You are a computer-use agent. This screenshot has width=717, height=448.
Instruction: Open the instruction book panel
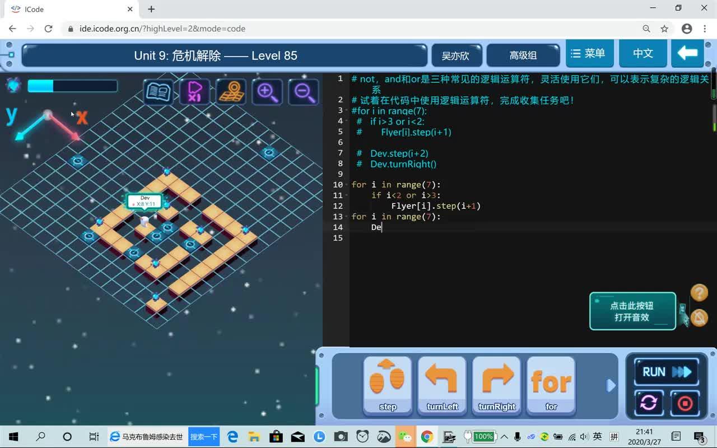tap(157, 91)
